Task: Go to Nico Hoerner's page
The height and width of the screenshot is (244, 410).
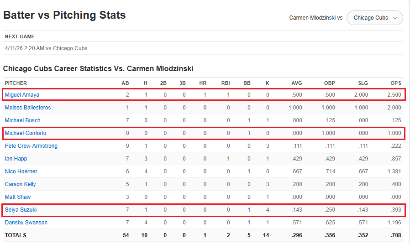Action: (x=21, y=171)
